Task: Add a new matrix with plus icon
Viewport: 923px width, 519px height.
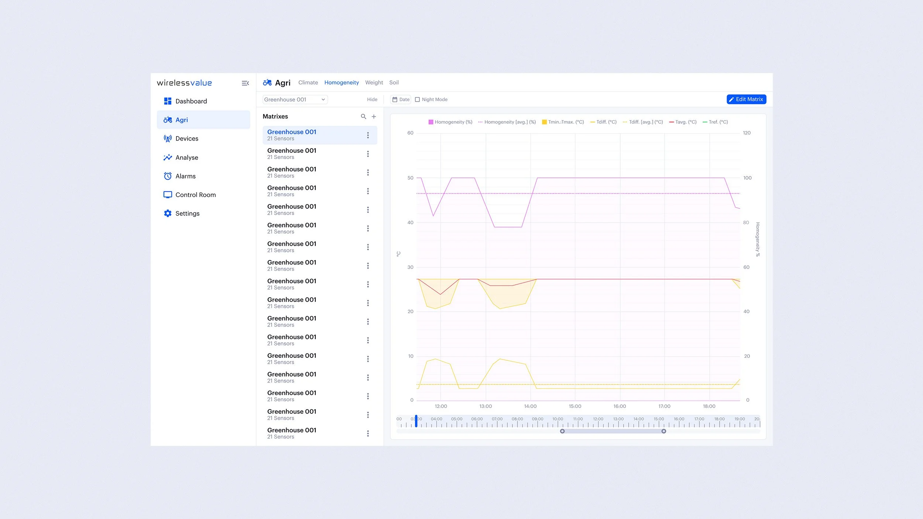Action: [x=374, y=117]
